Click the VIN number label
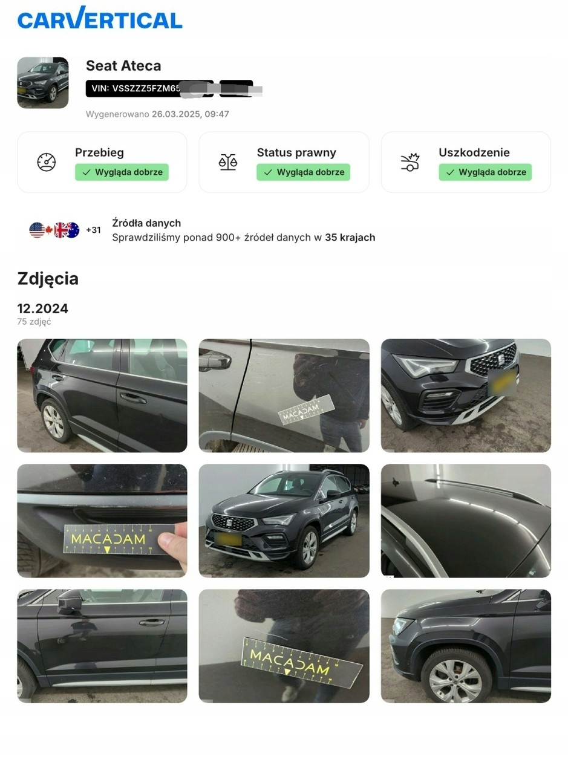Viewport: 568px width, 774px height. [150, 88]
